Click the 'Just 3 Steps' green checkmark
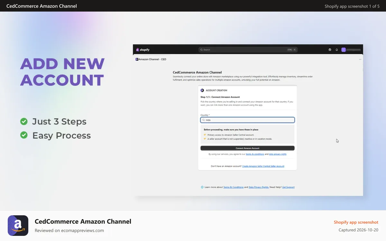 click(x=24, y=121)
